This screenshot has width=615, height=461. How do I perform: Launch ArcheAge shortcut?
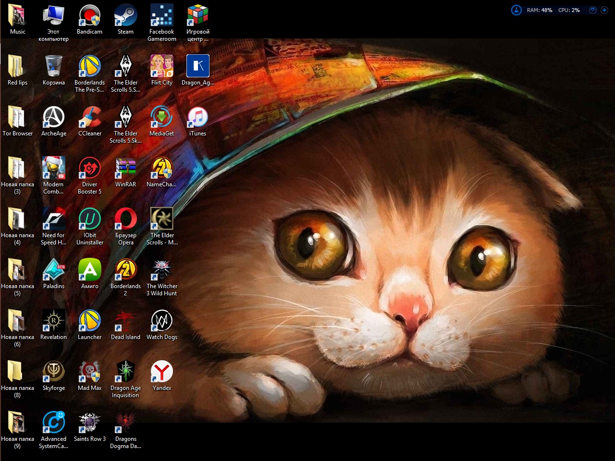[53, 121]
